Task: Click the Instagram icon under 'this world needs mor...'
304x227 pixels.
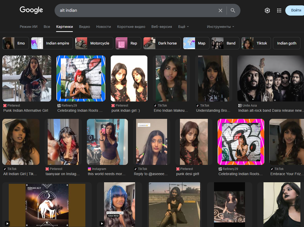Action: (89, 169)
